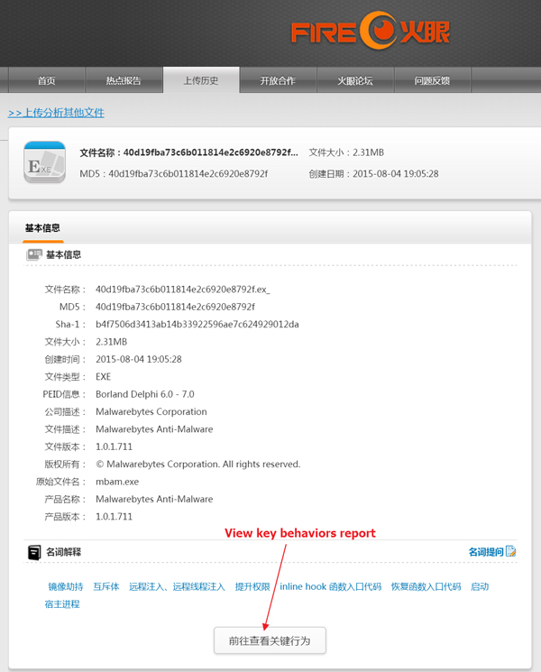Image resolution: width=541 pixels, height=672 pixels.
Task: Open the 开放合作 tab
Action: coord(278,80)
